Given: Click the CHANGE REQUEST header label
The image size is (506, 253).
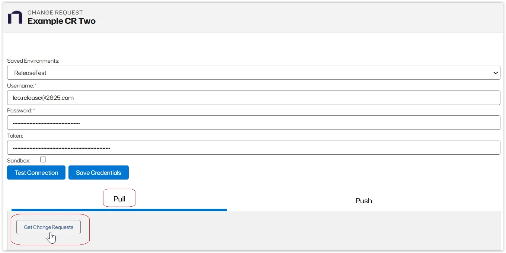Looking at the screenshot, I should (55, 13).
